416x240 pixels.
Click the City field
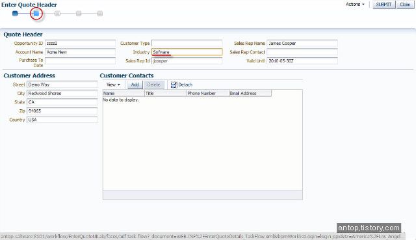click(x=62, y=94)
